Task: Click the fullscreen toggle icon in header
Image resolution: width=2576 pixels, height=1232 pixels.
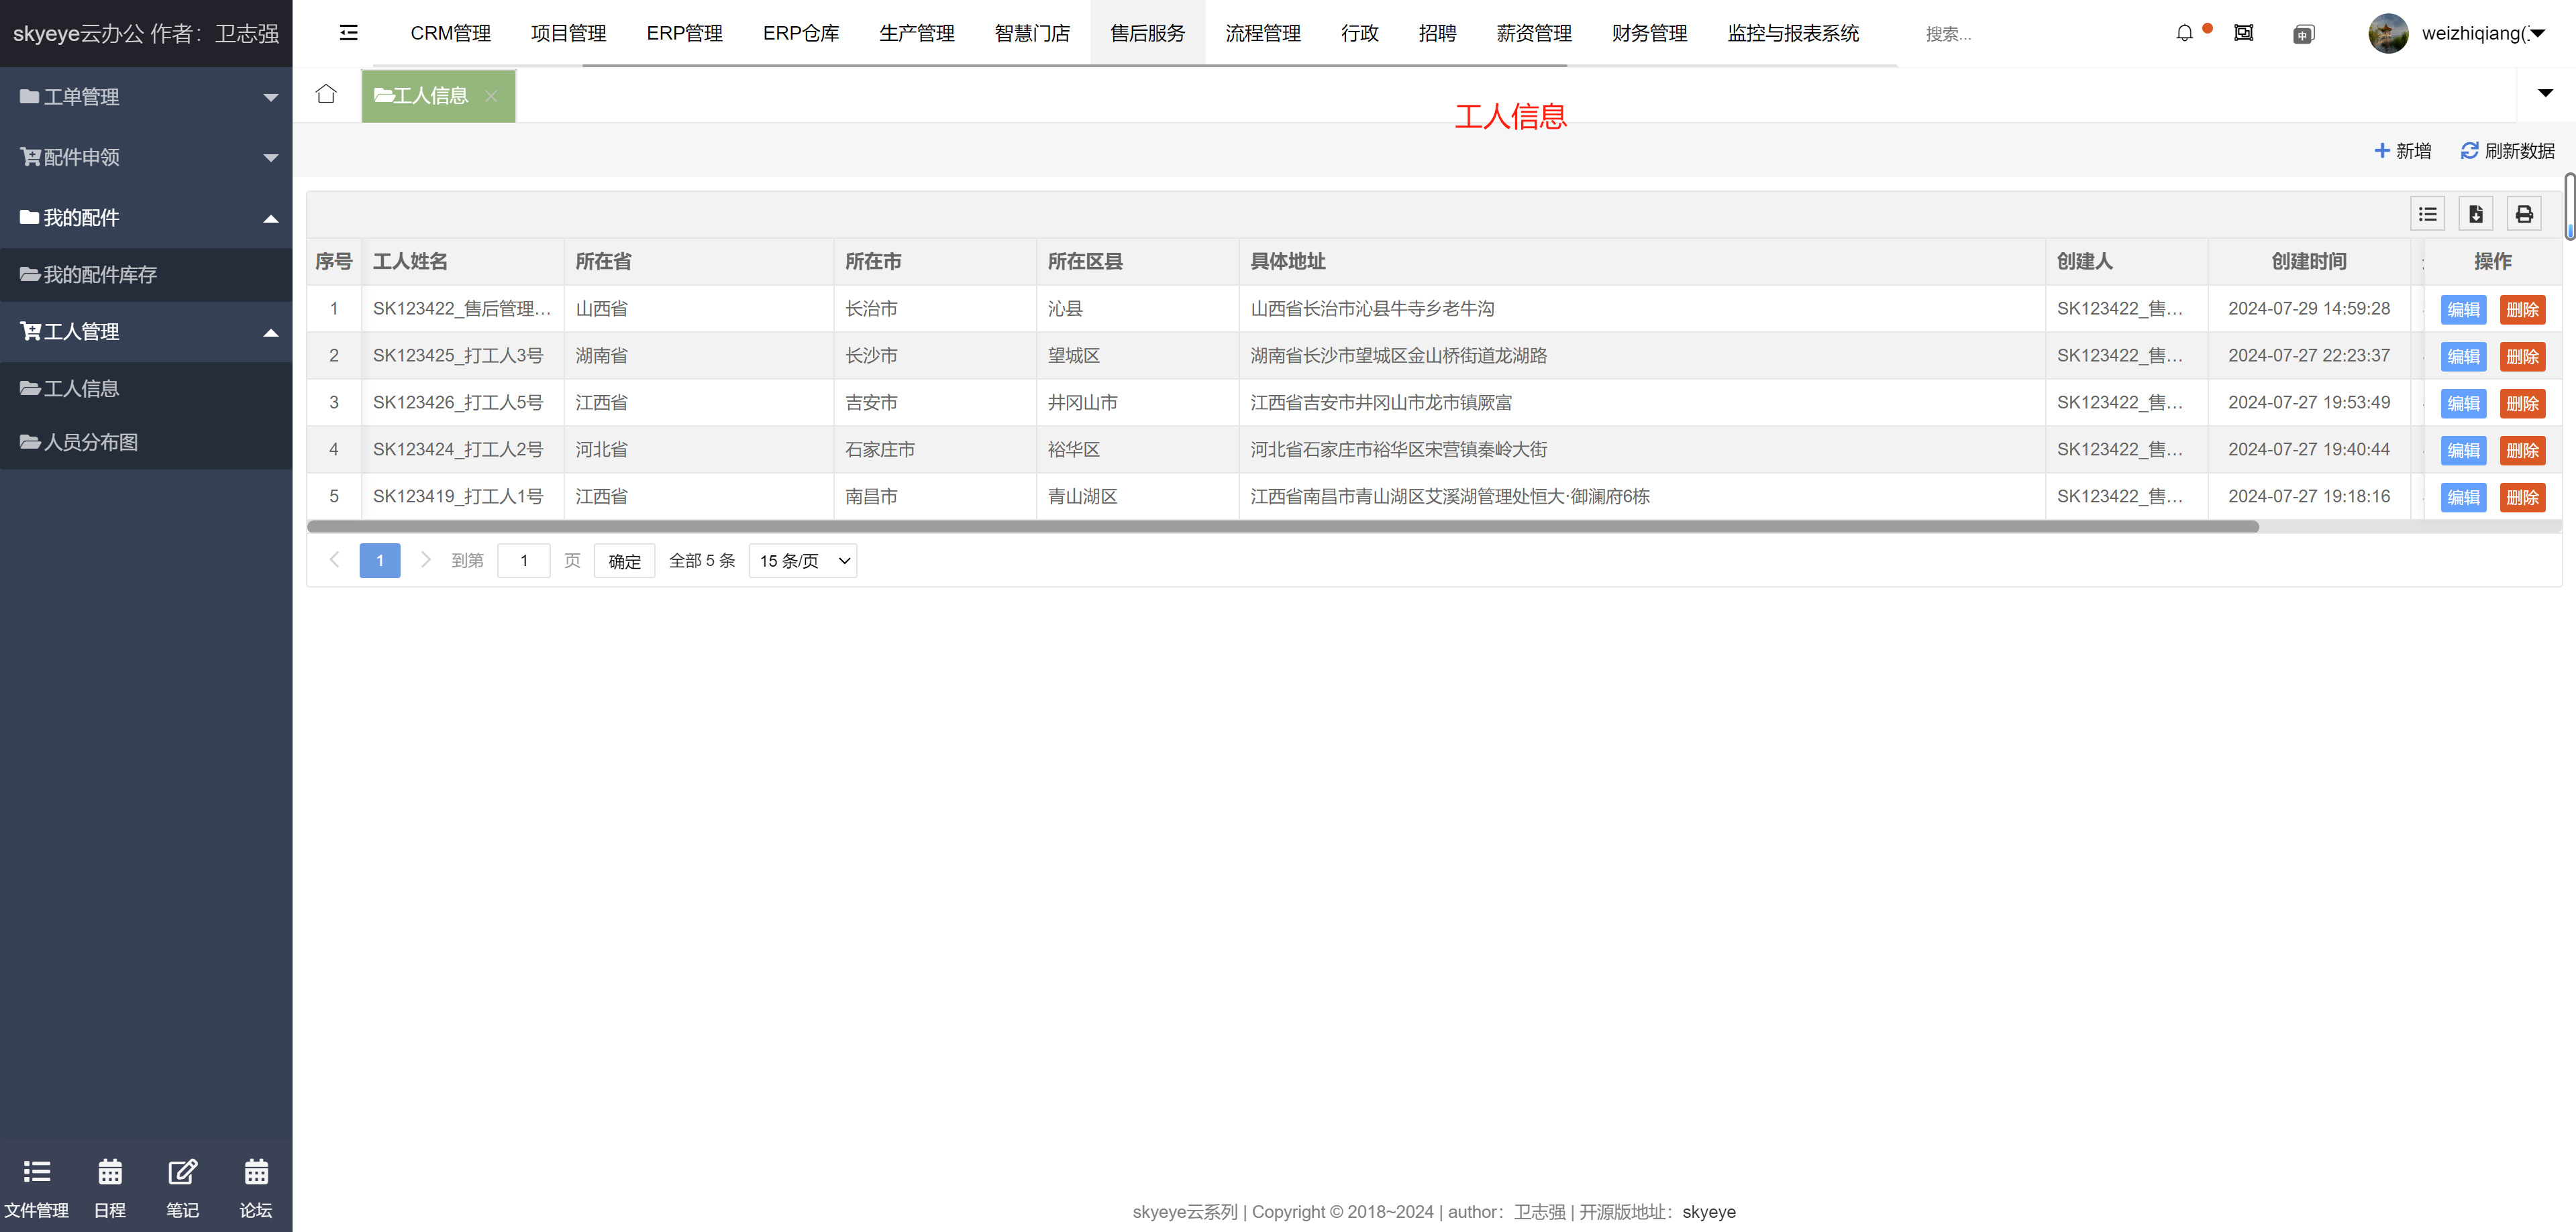Action: (2243, 33)
